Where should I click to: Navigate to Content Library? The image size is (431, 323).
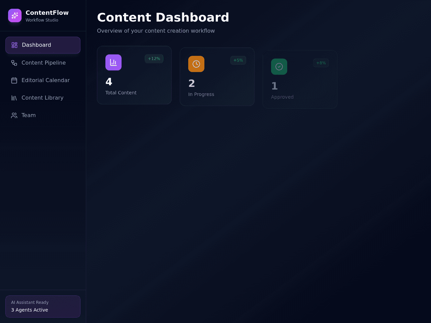43,98
